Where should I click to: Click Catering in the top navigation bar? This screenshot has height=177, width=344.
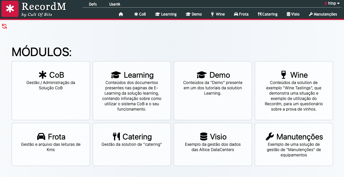pos(267,14)
